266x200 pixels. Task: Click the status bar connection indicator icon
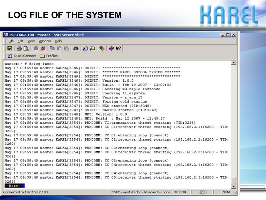[202, 192]
